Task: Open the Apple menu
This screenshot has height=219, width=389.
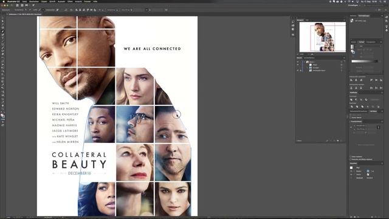Action: (4, 1)
